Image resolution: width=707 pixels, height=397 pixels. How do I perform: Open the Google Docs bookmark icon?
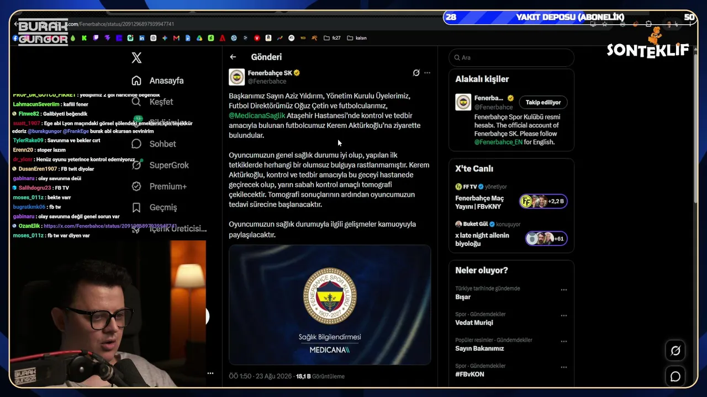tap(188, 38)
